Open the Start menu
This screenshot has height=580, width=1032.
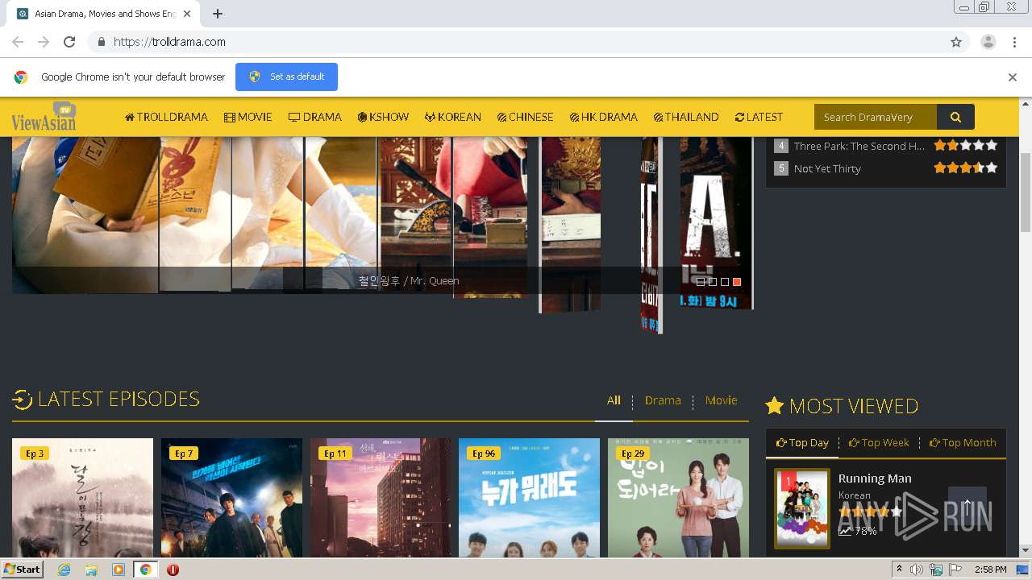tap(22, 570)
